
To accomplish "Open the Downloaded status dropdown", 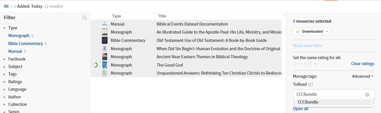I will click(312, 32).
